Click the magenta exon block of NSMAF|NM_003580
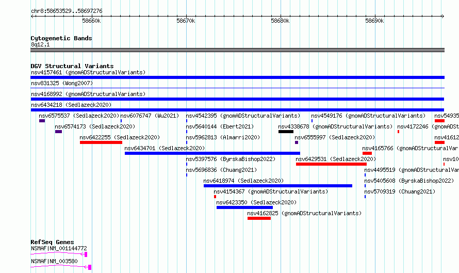 point(90,267)
